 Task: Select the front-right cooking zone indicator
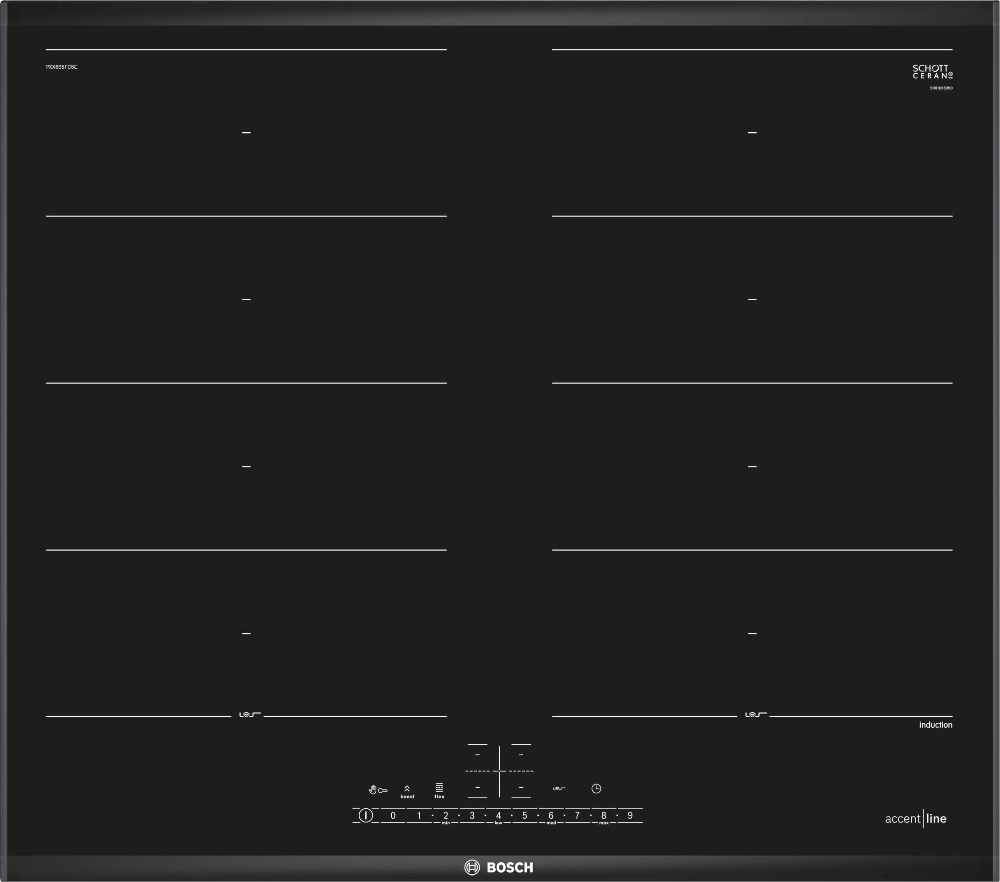[521, 788]
